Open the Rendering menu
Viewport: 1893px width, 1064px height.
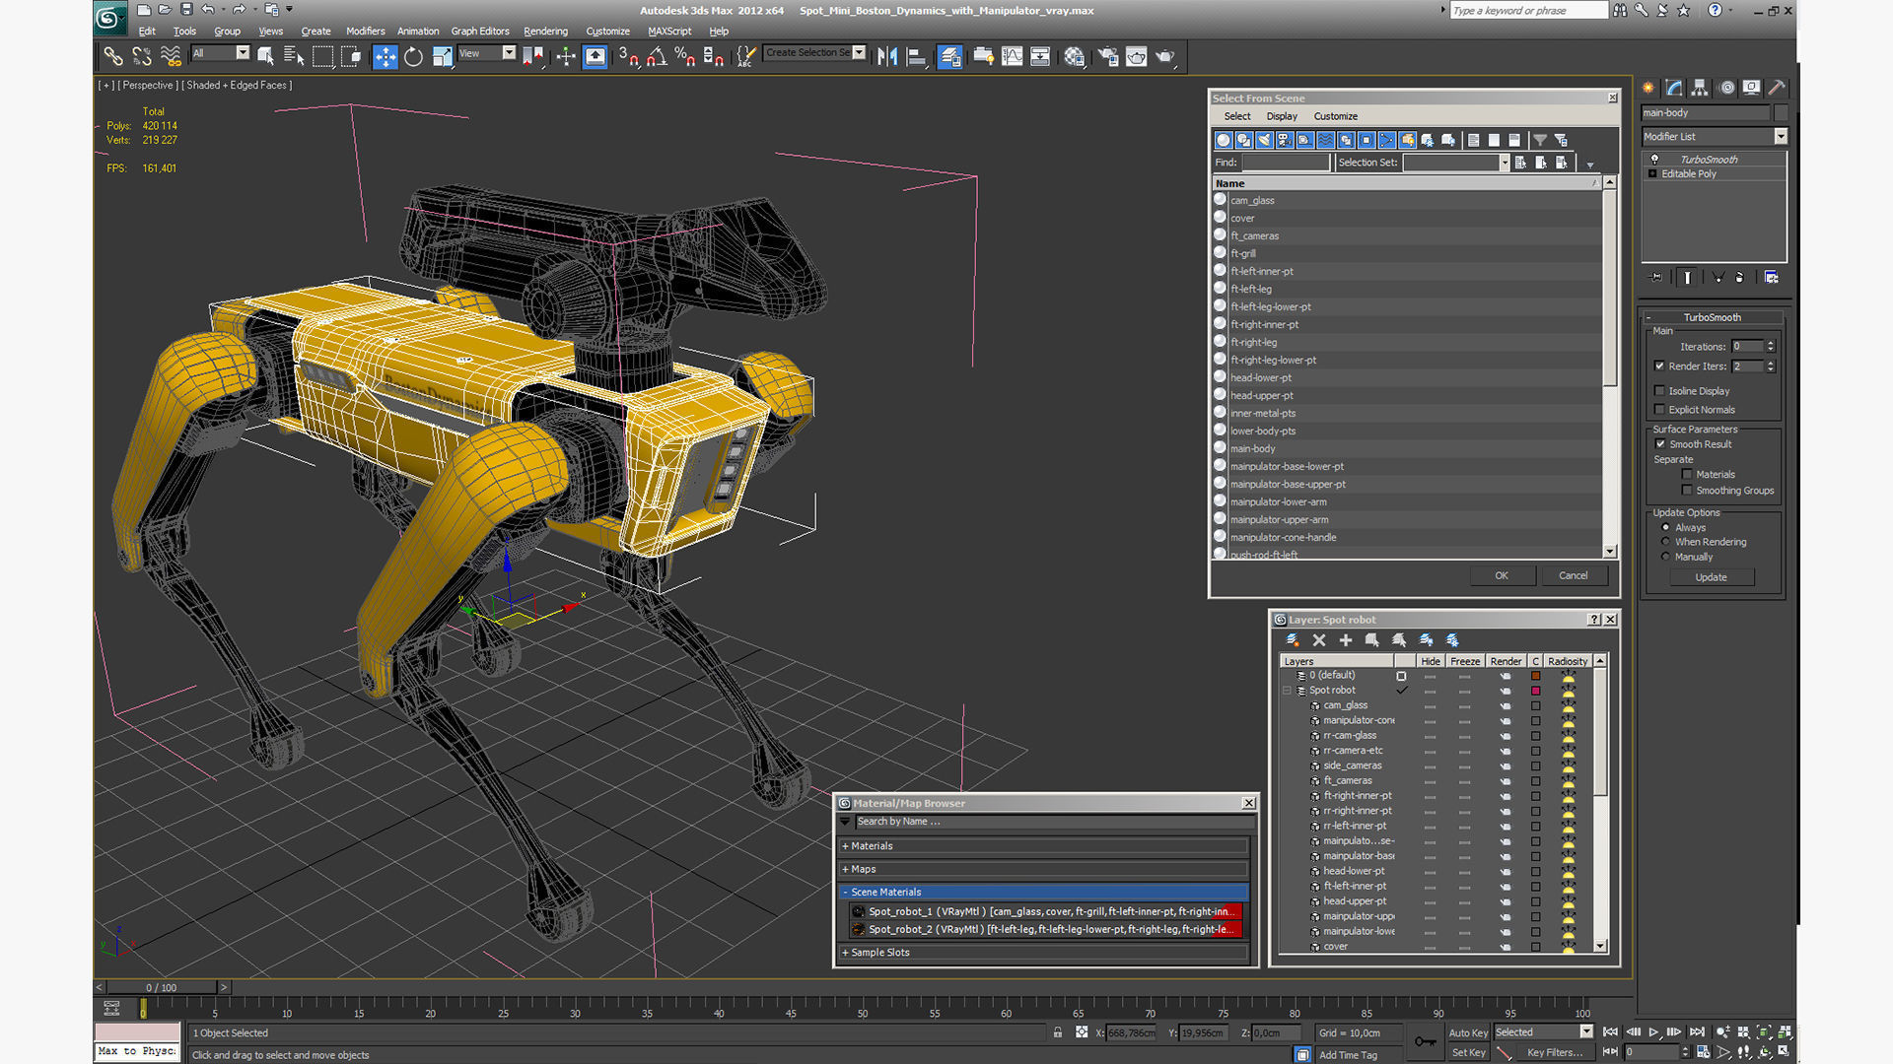(x=545, y=32)
